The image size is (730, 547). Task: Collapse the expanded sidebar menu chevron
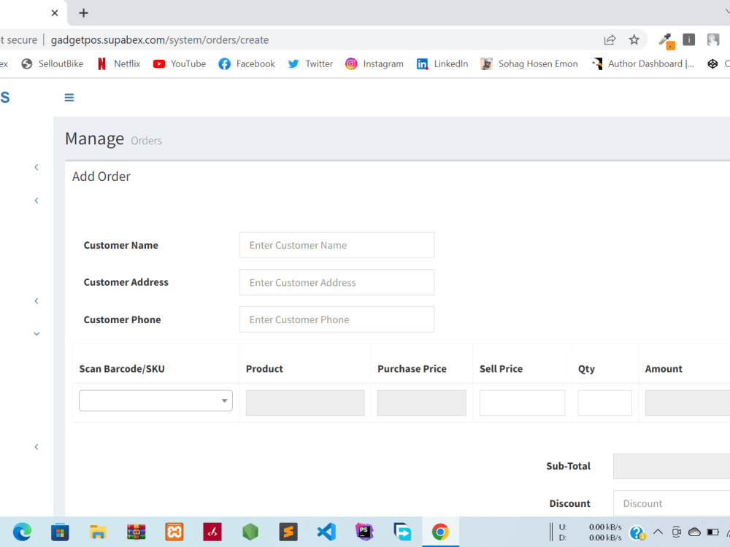(36, 333)
